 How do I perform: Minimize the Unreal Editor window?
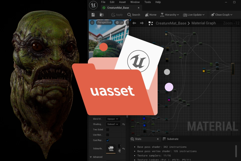[226, 2]
